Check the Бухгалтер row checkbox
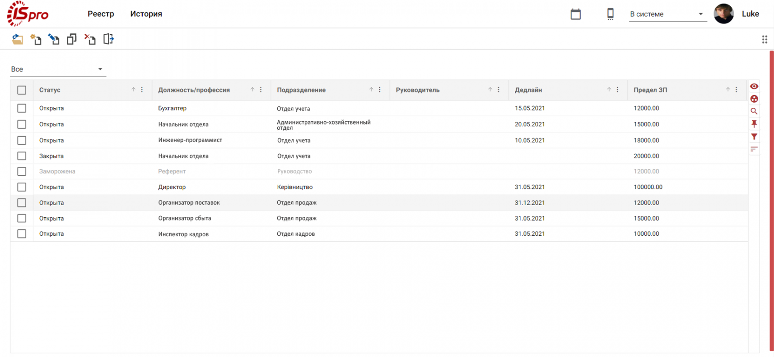 pos(22,108)
